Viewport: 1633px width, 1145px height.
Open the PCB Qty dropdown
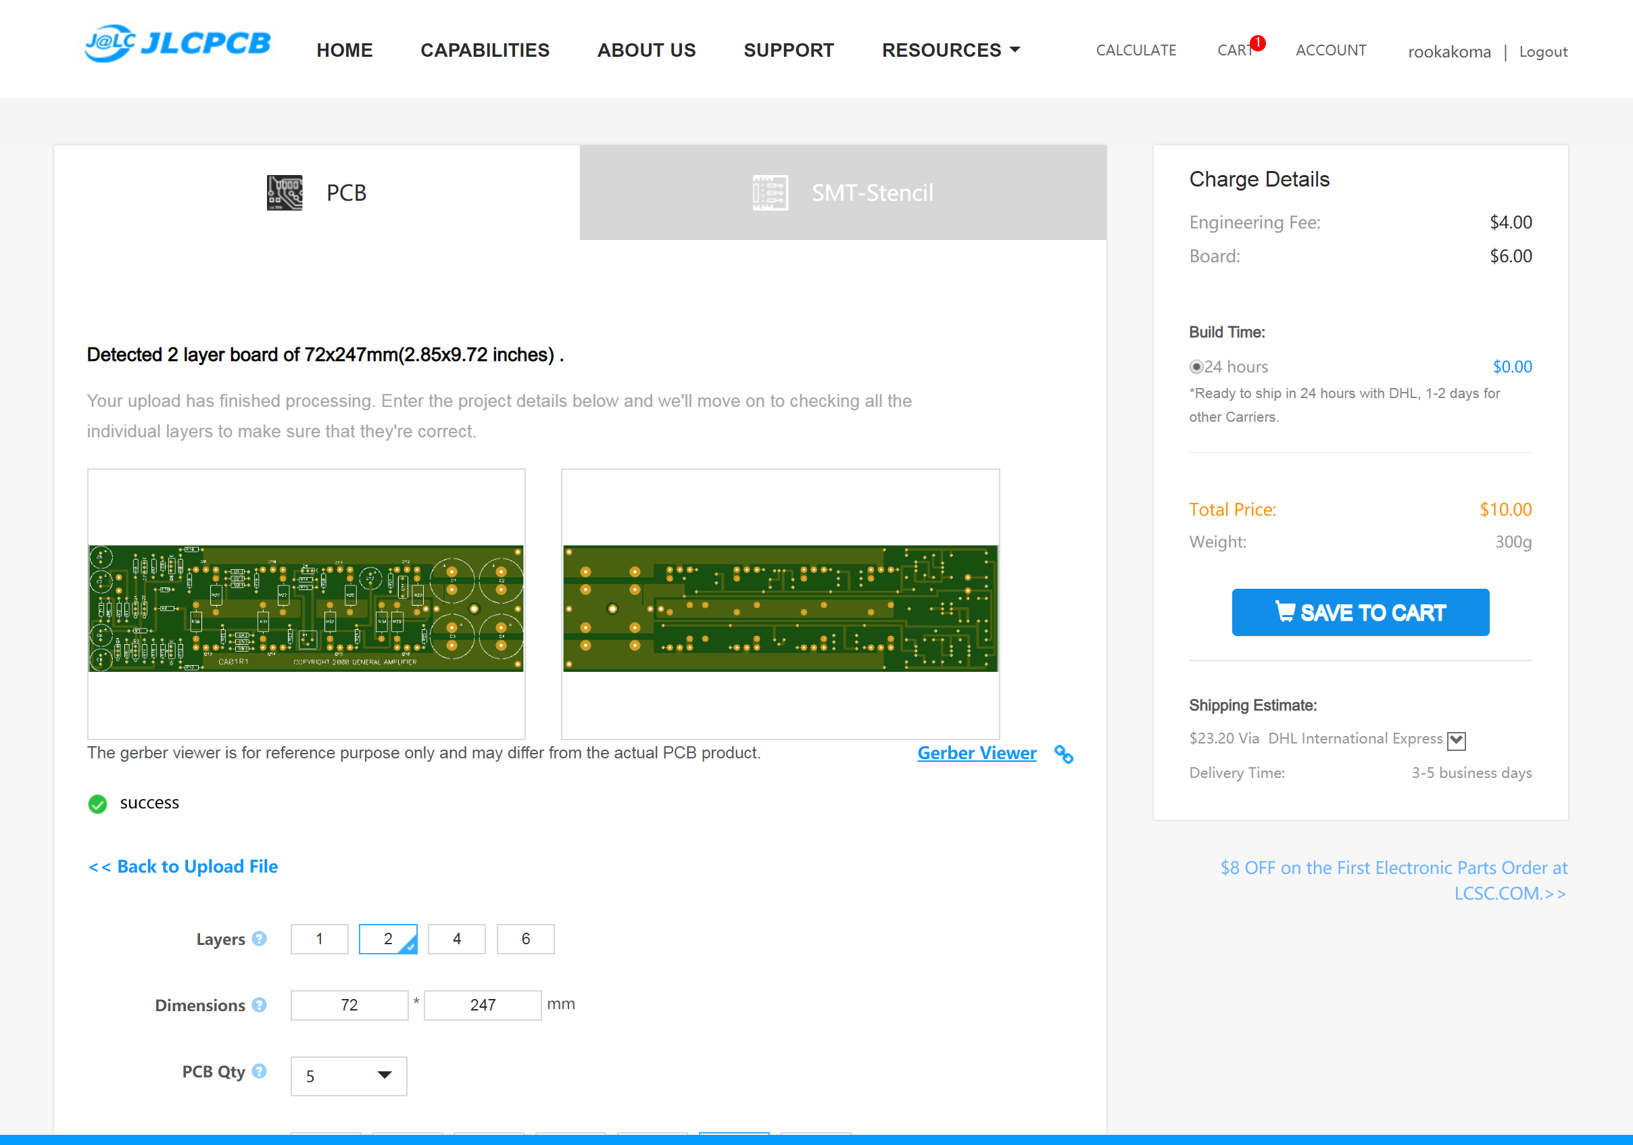pos(349,1076)
